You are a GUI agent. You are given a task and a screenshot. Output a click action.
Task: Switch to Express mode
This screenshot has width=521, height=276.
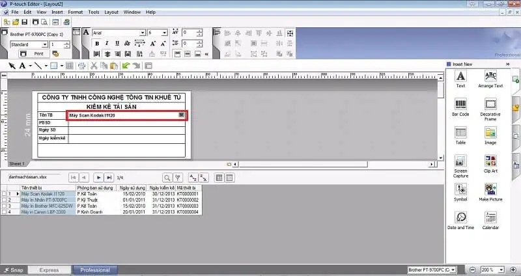(49, 270)
